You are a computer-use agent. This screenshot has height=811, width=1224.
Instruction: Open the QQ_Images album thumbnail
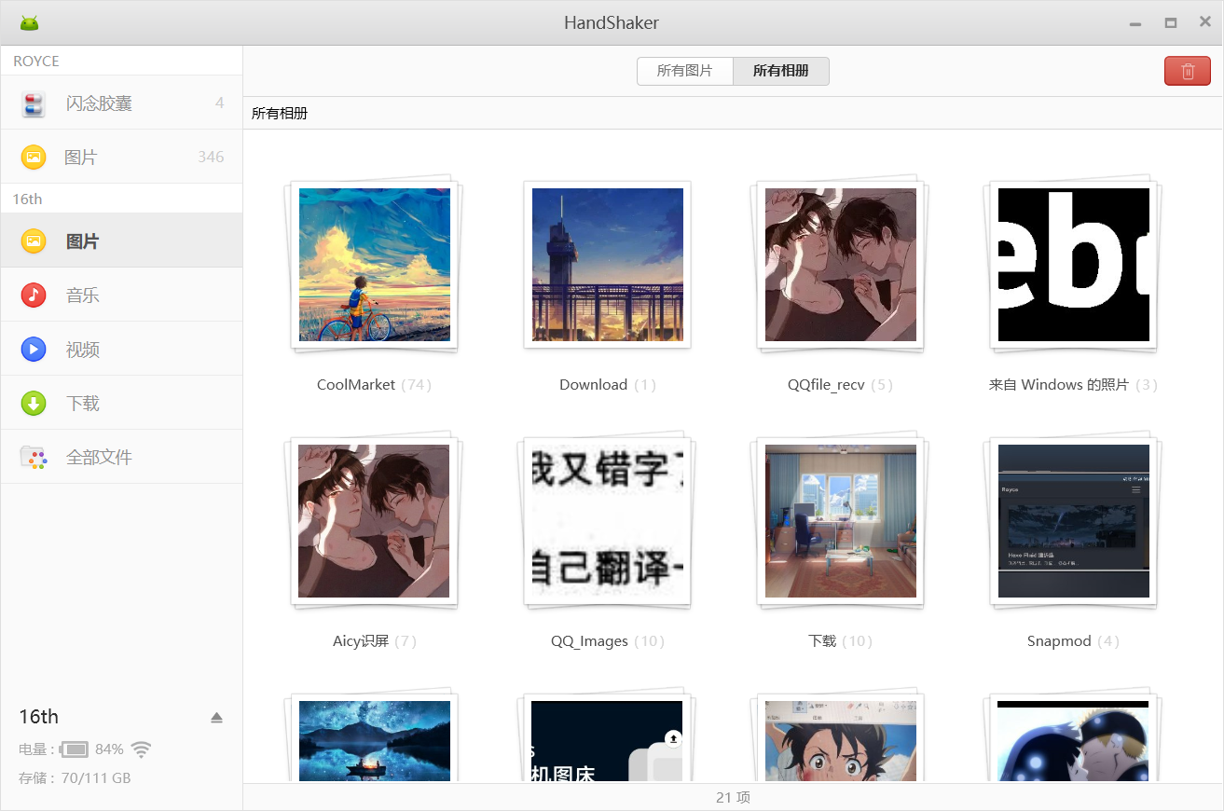coord(608,521)
